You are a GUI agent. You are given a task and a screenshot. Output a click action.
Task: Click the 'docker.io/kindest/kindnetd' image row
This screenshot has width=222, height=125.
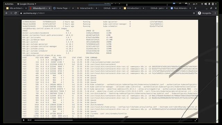coord(67,33)
